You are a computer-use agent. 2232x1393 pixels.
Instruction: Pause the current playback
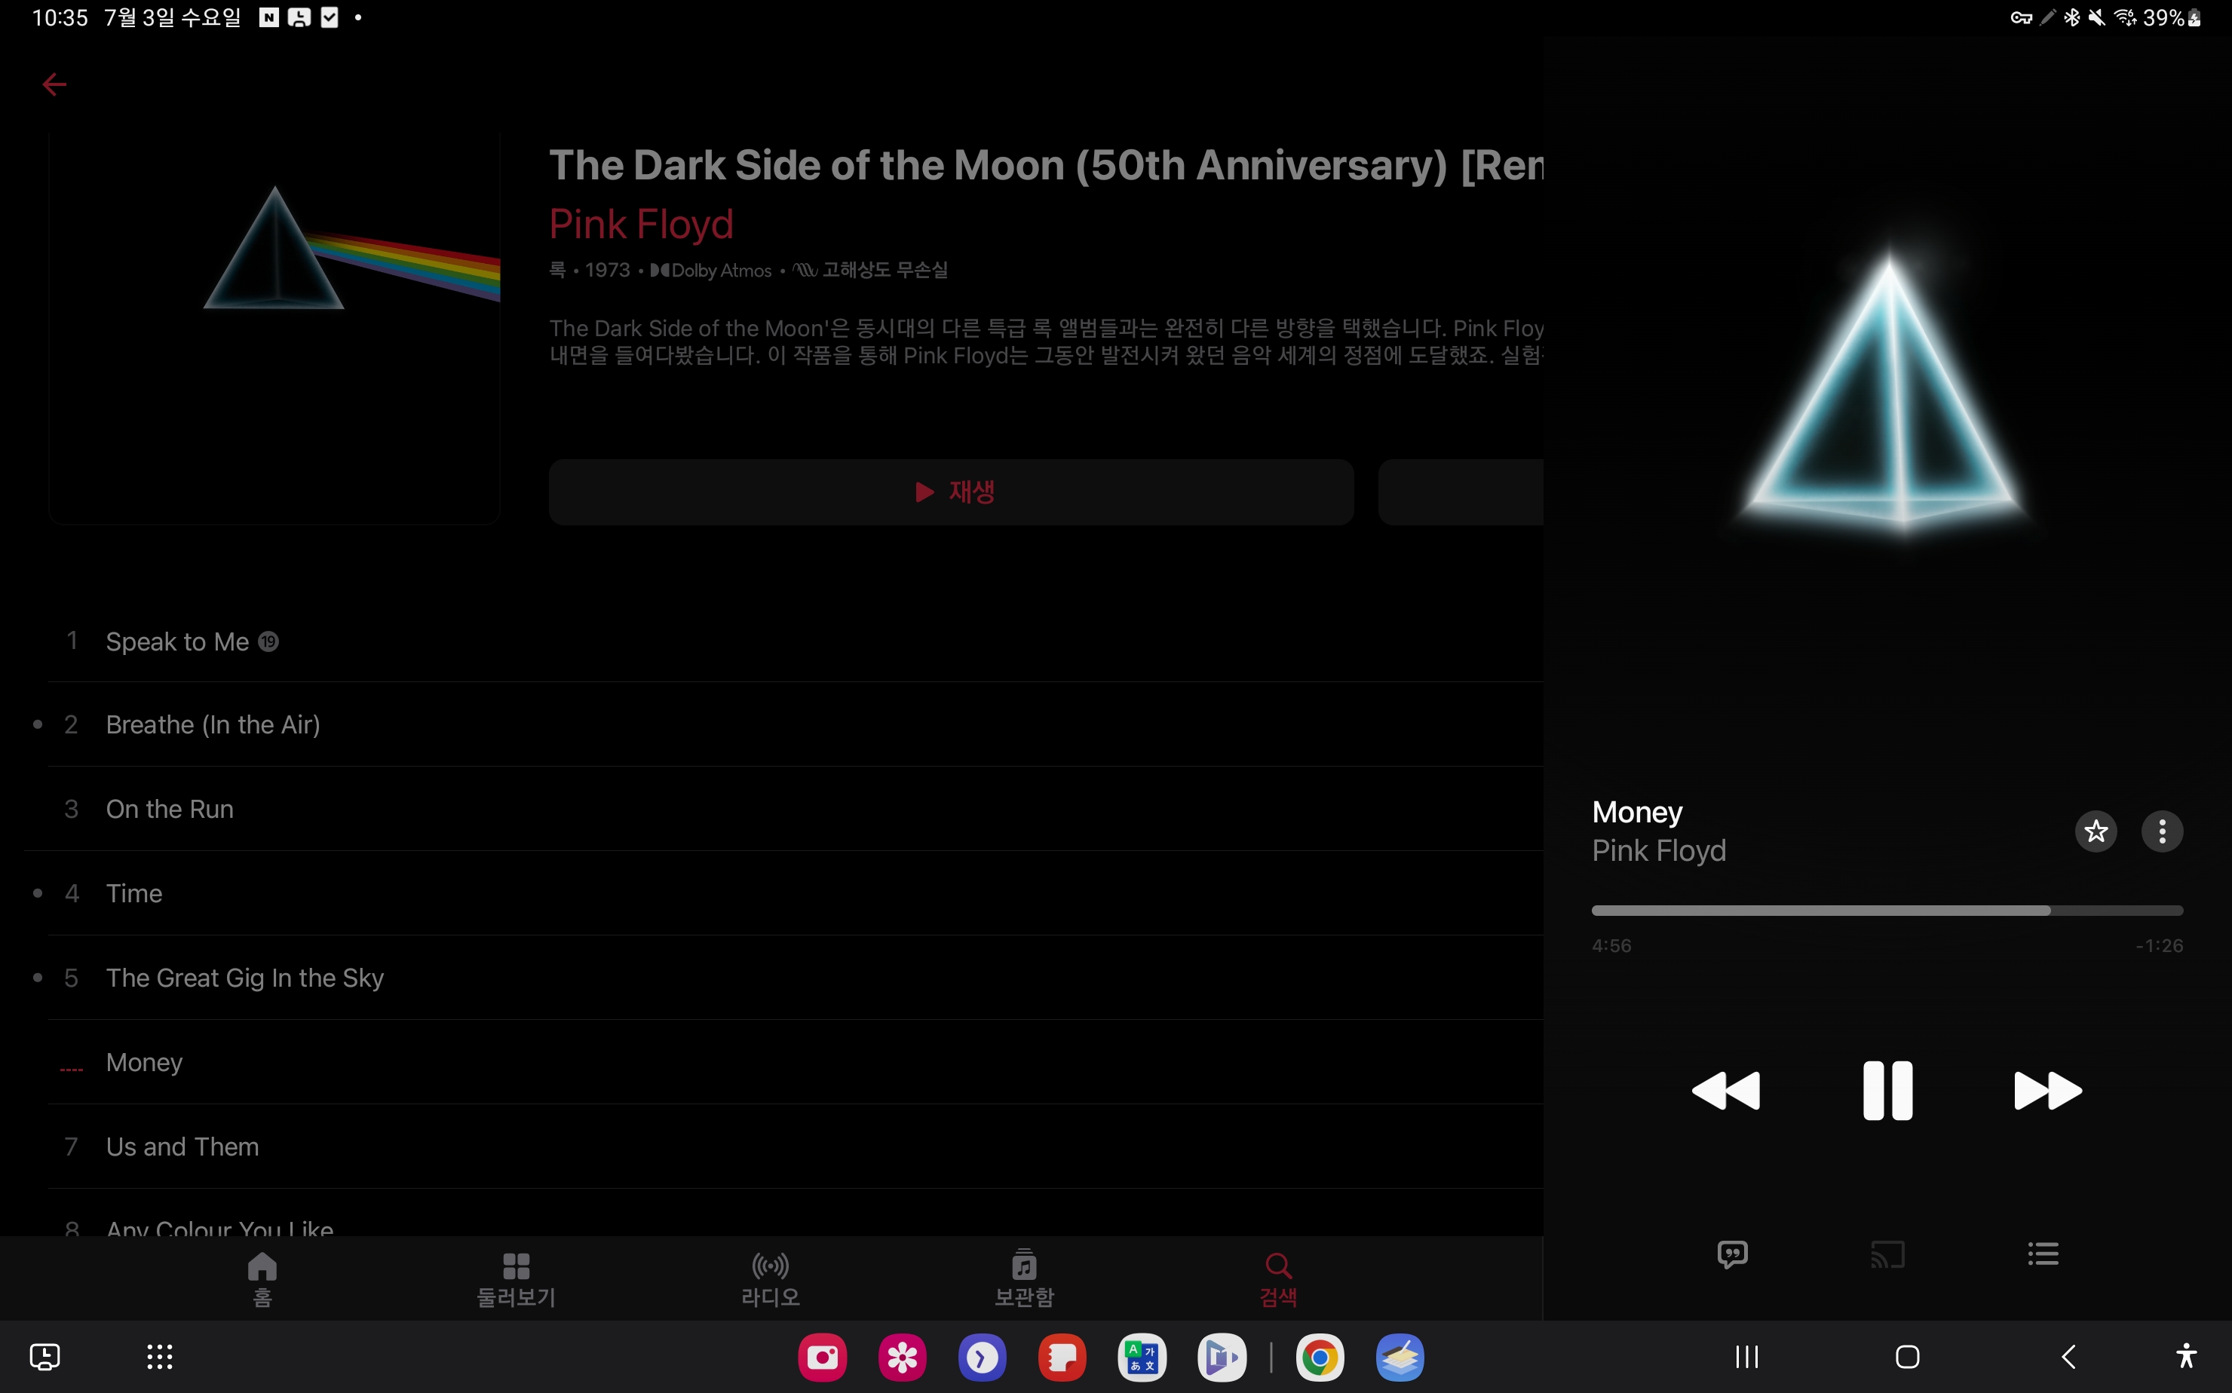point(1887,1091)
